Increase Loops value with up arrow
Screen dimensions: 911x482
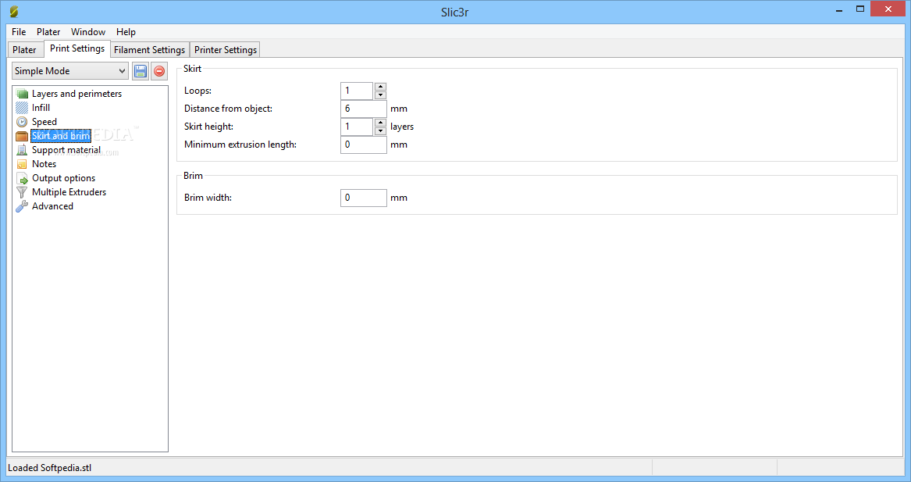coord(380,87)
